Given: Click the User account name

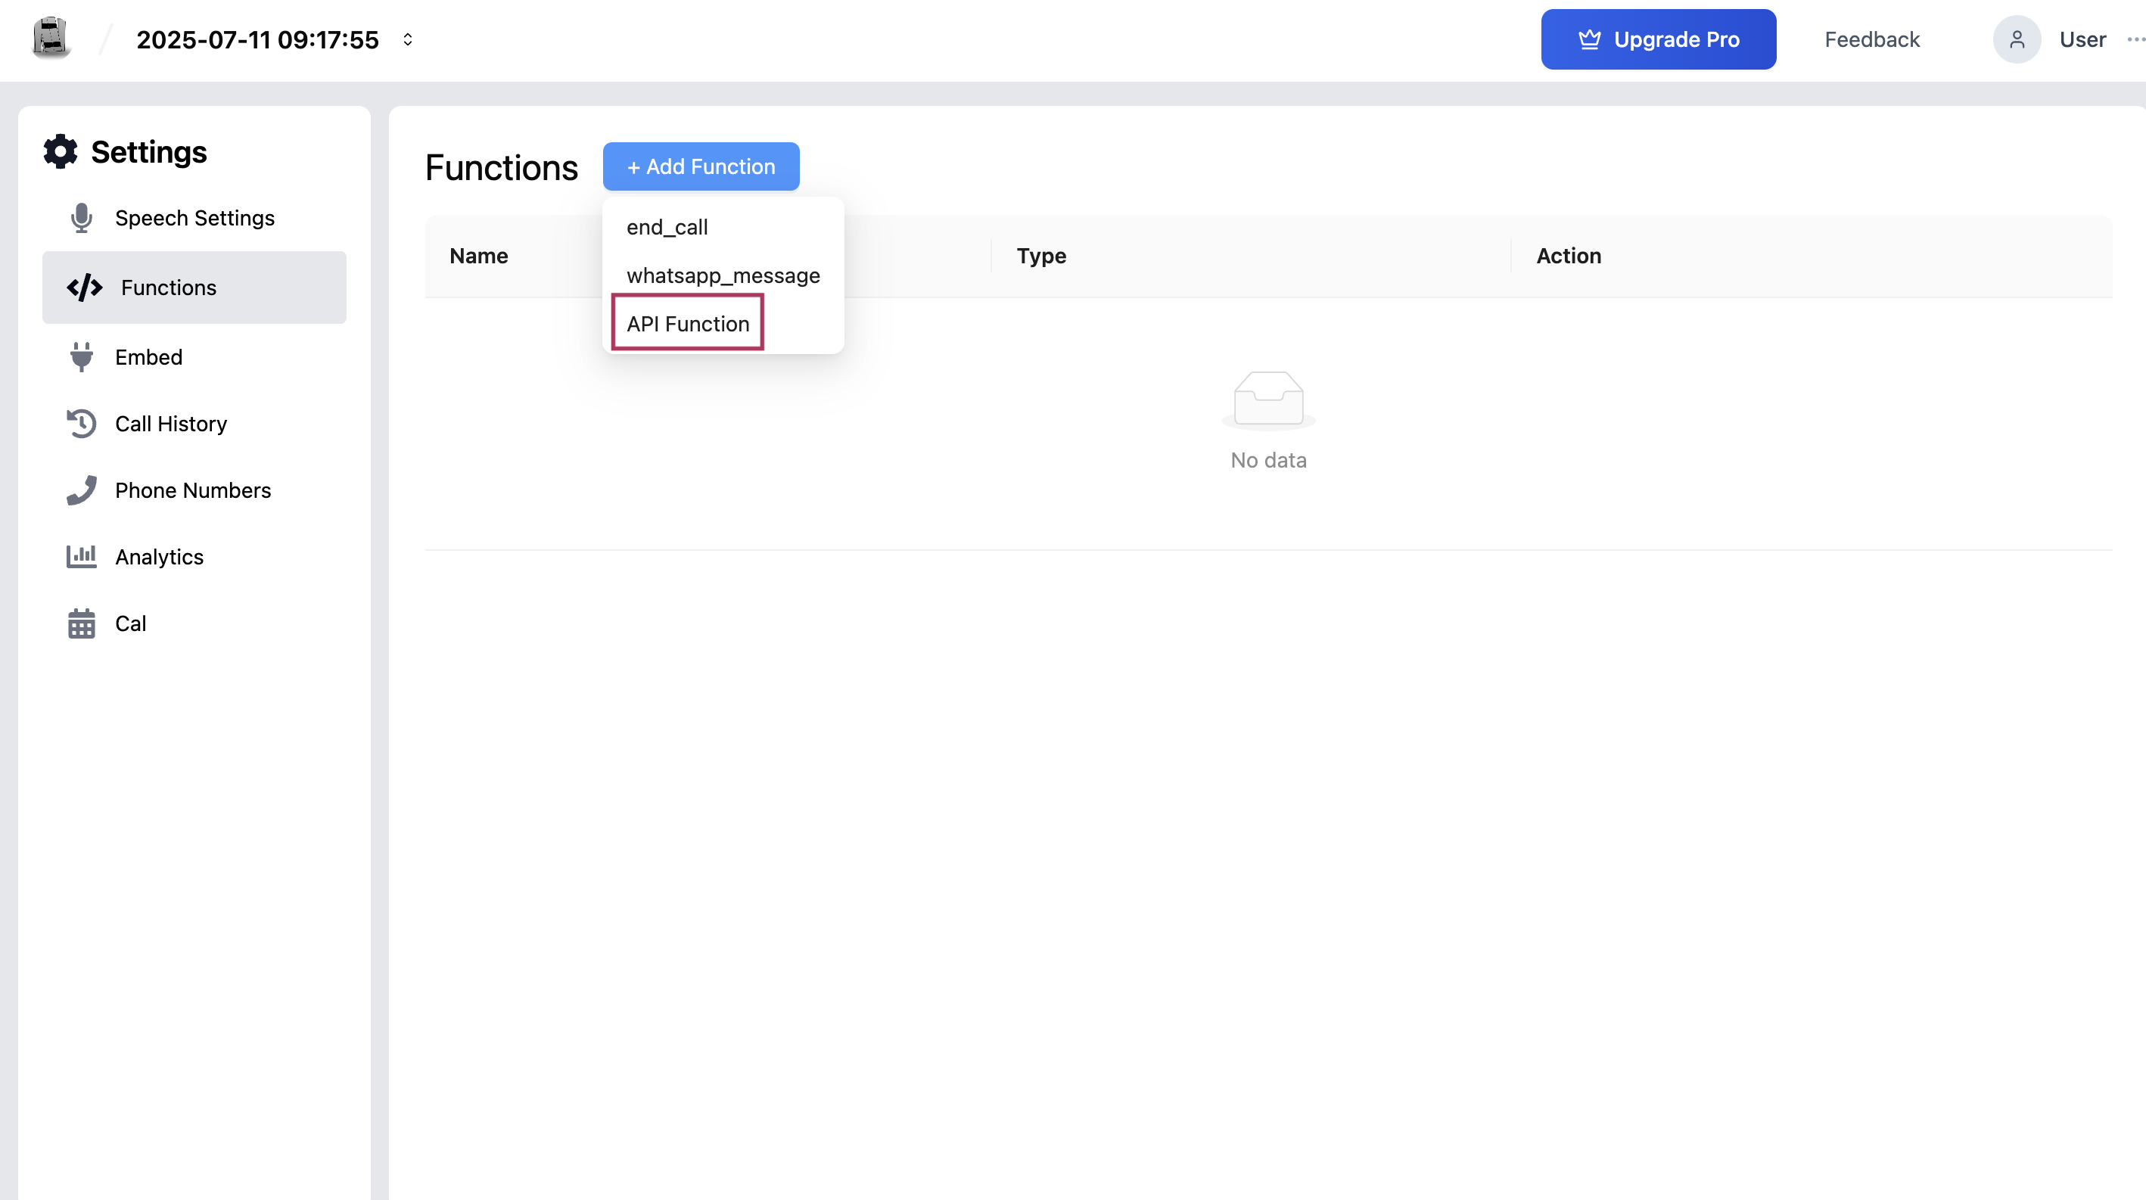Looking at the screenshot, I should point(2082,39).
